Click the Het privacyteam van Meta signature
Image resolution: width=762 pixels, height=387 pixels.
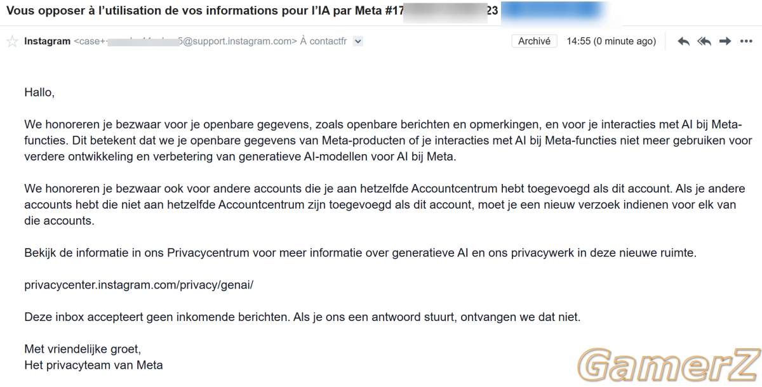93,365
